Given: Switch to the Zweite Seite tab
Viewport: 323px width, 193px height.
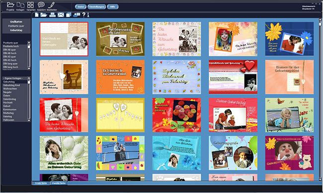Looking at the screenshot, I should (x=59, y=183).
